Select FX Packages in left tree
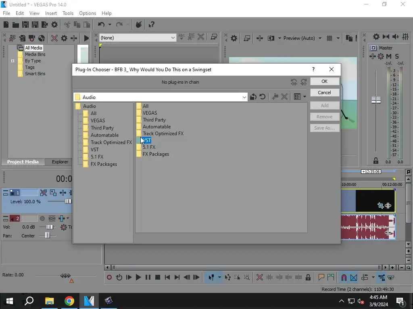The width and height of the screenshot is (413, 309). [104, 164]
